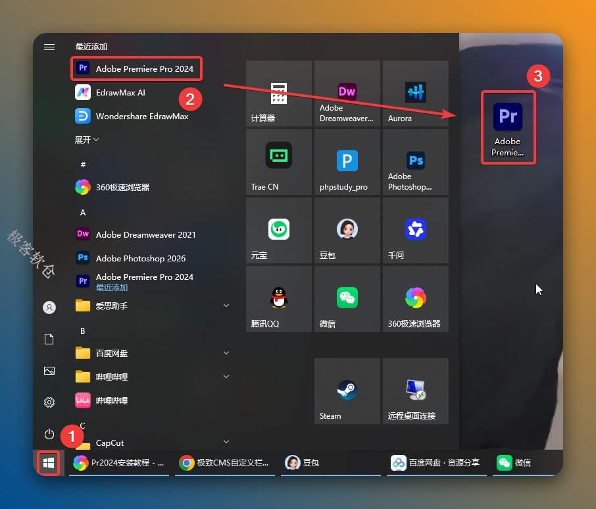Open Wondershare EdrawMax app
The width and height of the screenshot is (596, 509).
(x=152, y=116)
